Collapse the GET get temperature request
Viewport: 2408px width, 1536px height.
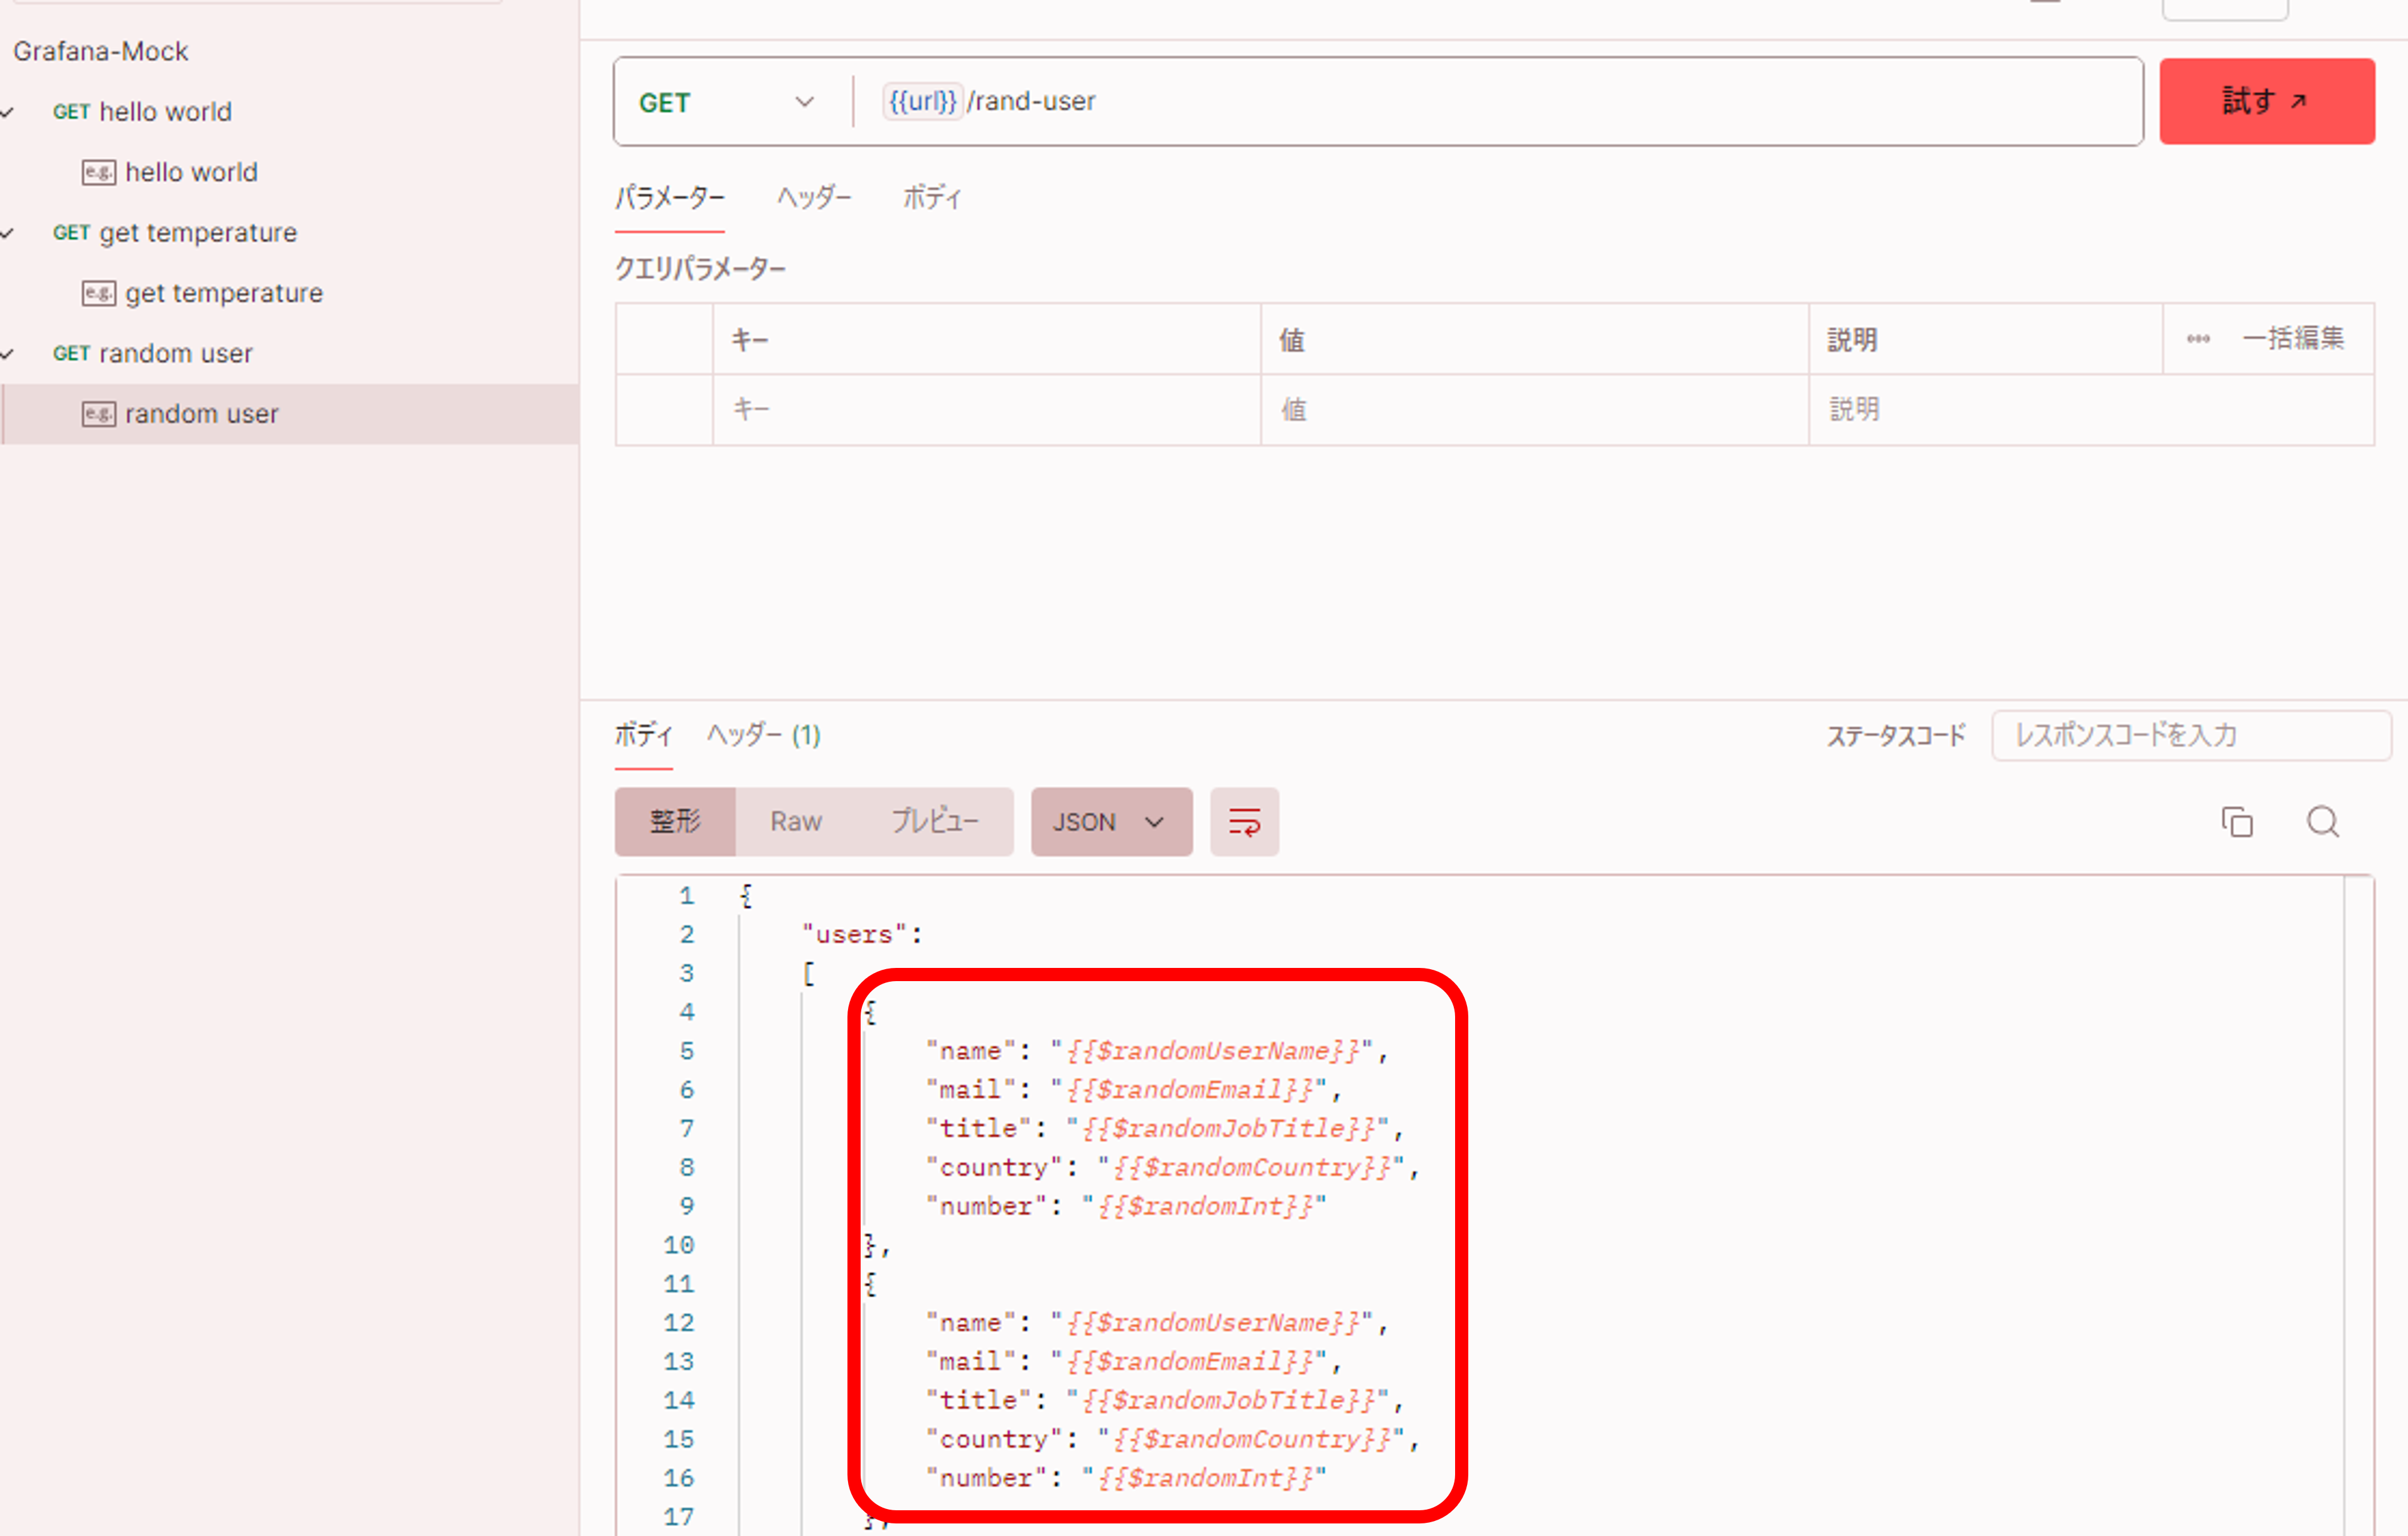(x=8, y=233)
